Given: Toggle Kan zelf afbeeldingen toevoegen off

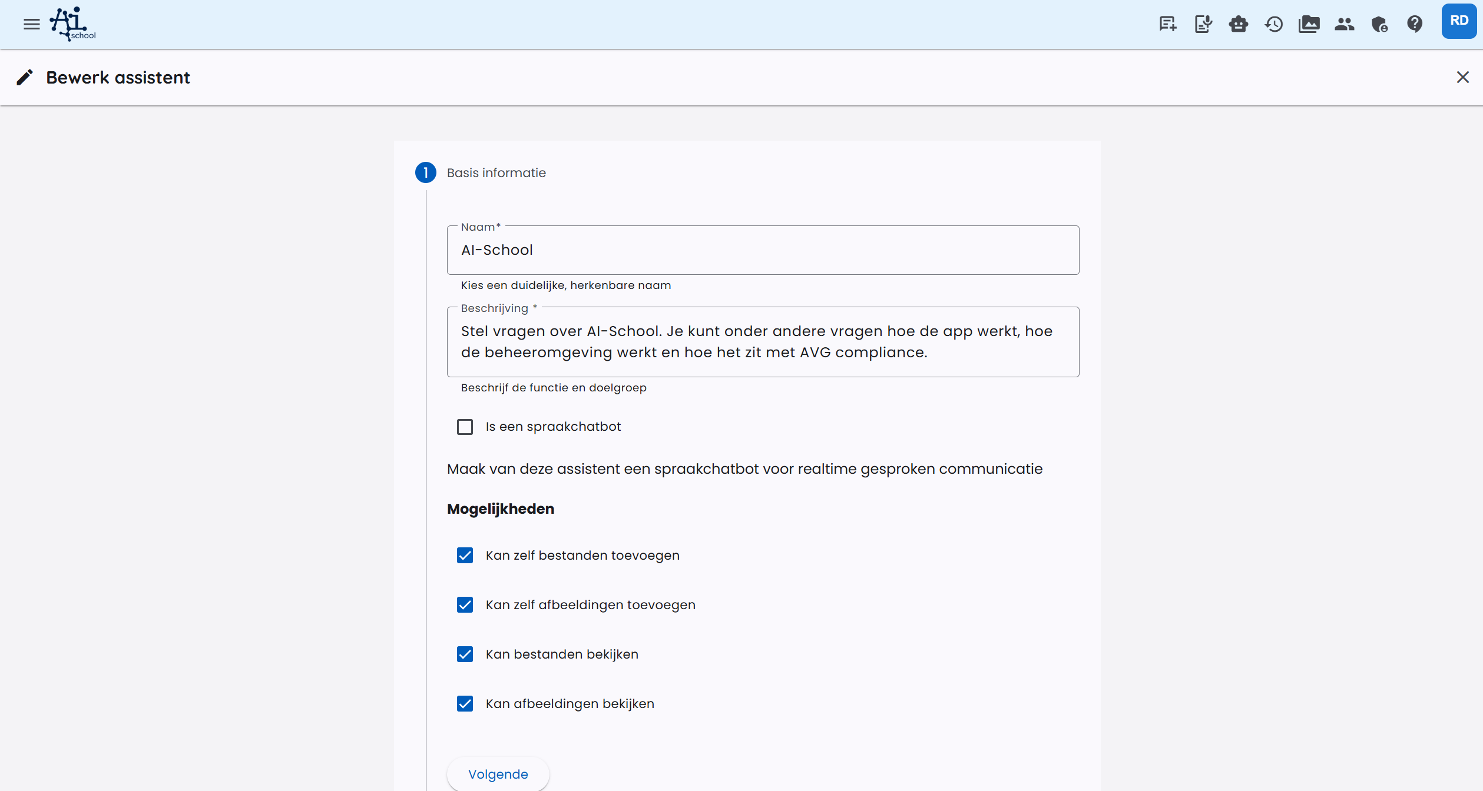Looking at the screenshot, I should click(465, 604).
